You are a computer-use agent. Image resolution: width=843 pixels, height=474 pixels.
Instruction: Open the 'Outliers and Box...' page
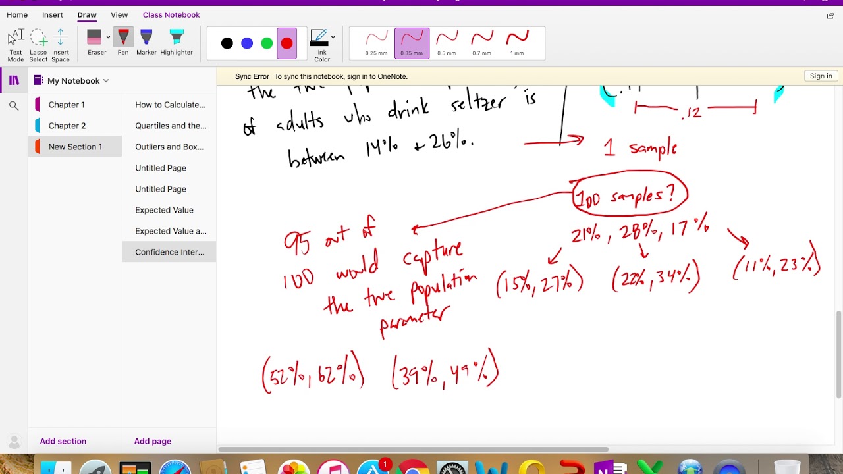pos(169,147)
